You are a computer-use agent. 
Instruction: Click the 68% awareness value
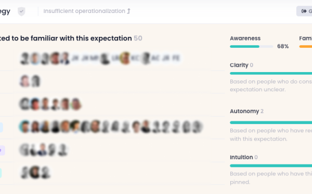[283, 47]
